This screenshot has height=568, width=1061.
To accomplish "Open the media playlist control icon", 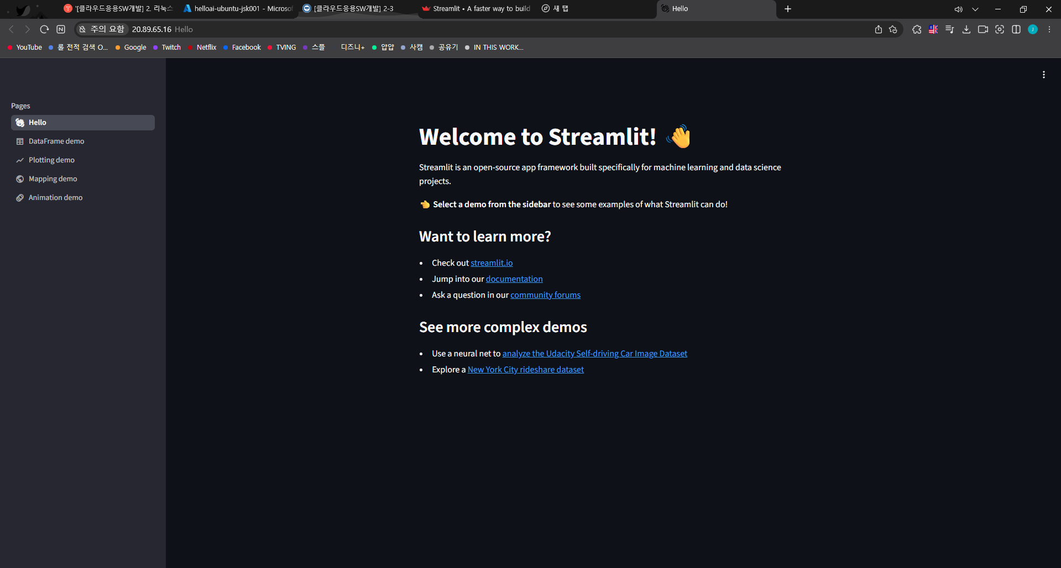I will [950, 29].
